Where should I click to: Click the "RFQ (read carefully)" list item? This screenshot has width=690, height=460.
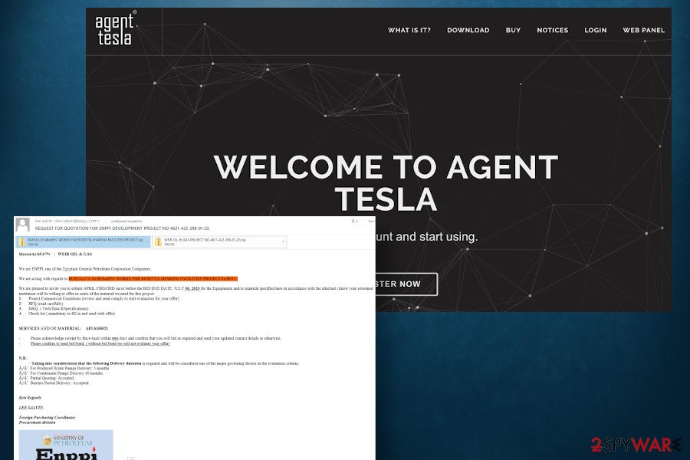41,304
